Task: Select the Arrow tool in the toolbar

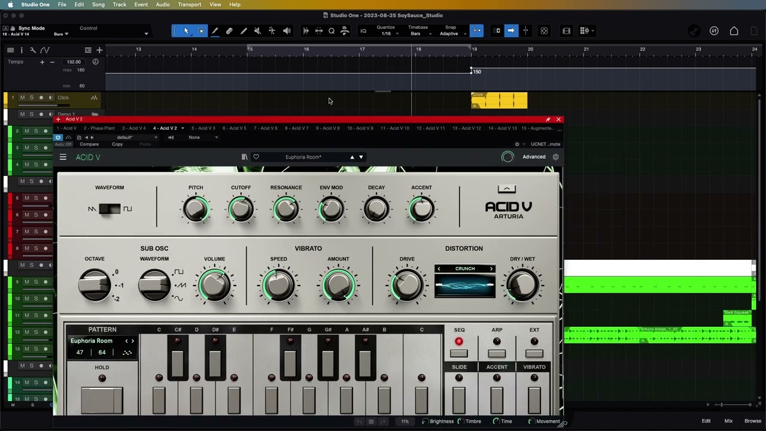Action: click(186, 31)
